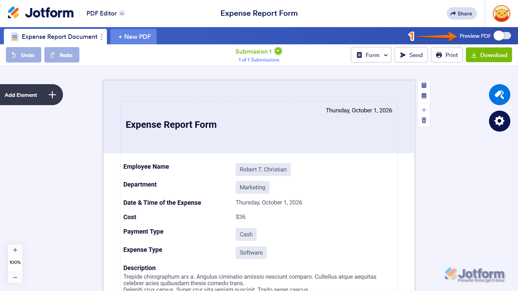
Task: Click the plus icon beside Add Element
Action: 53,95
